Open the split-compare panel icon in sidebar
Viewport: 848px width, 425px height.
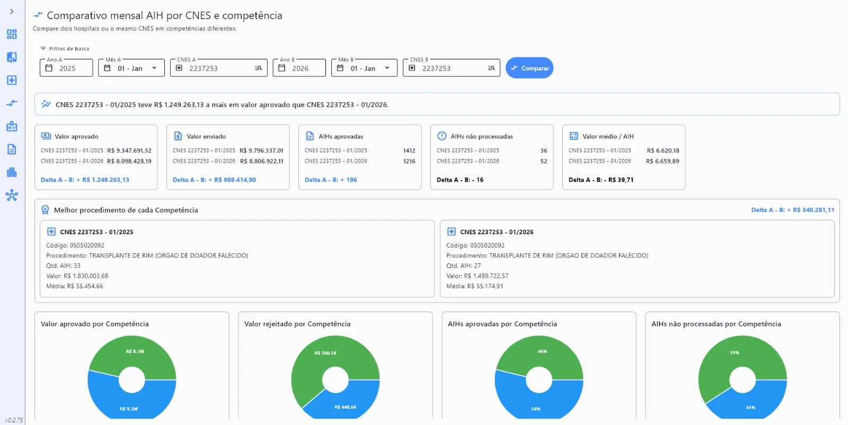coord(12,57)
